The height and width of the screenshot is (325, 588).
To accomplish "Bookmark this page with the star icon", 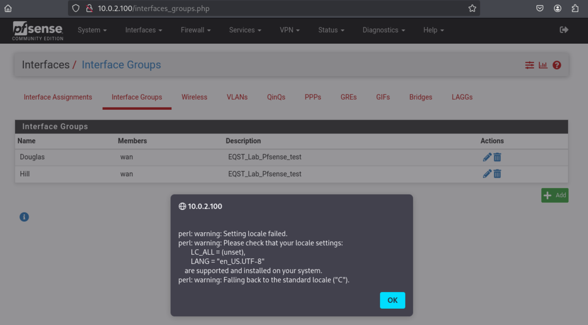I will 472,8.
